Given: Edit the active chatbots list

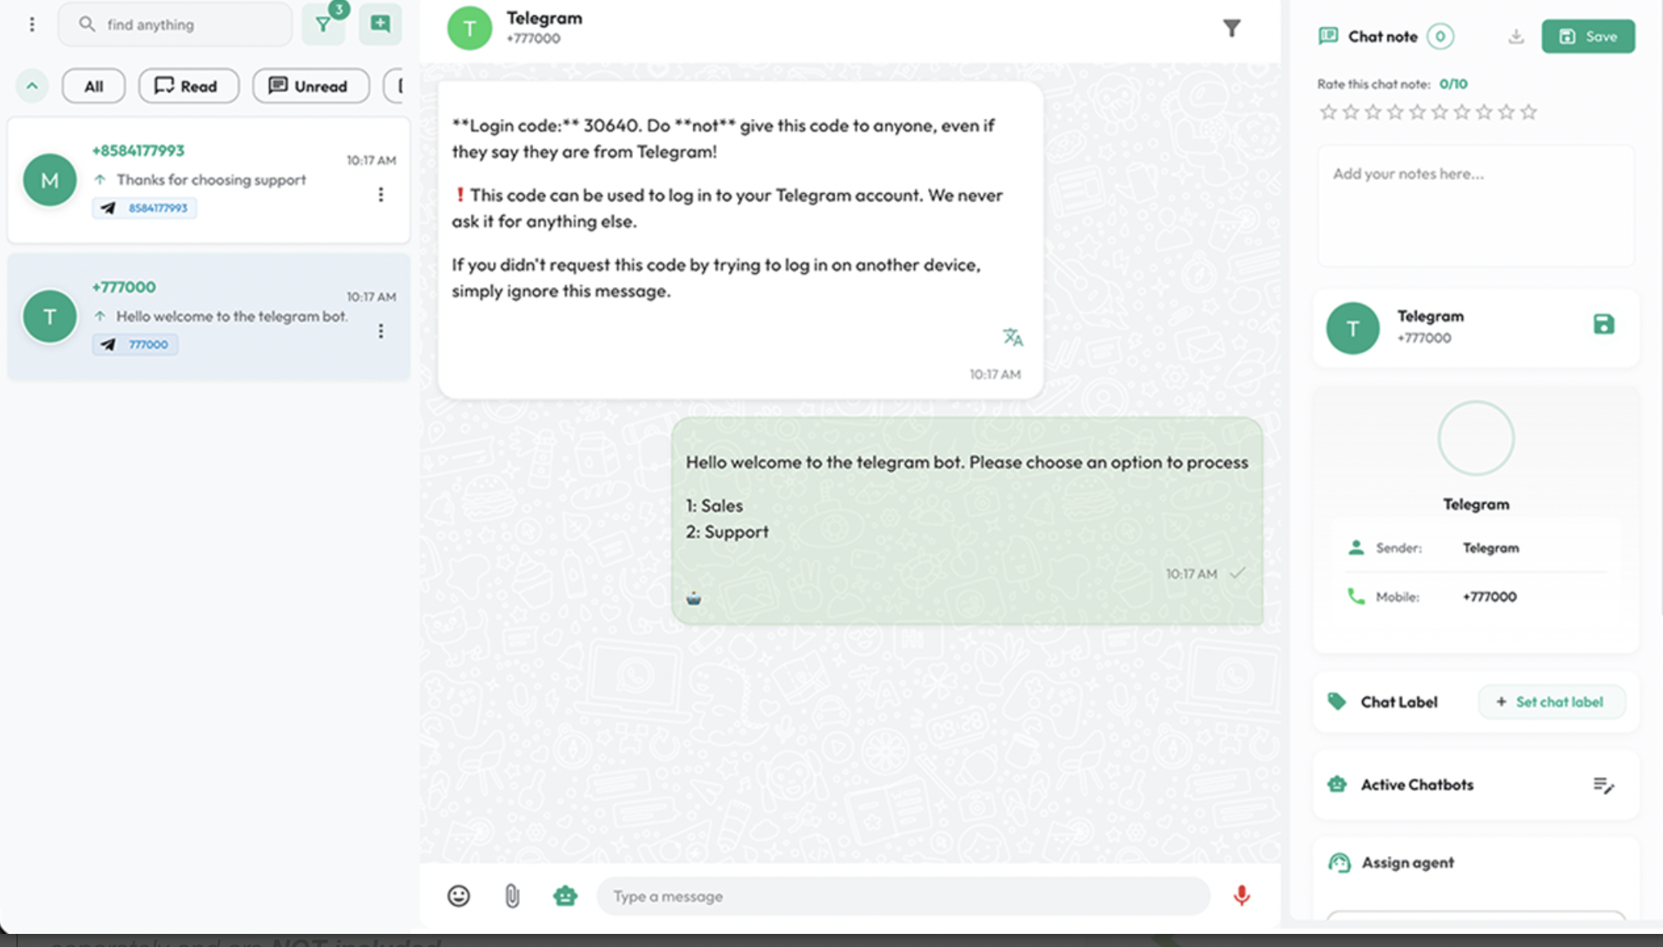Looking at the screenshot, I should point(1603,785).
